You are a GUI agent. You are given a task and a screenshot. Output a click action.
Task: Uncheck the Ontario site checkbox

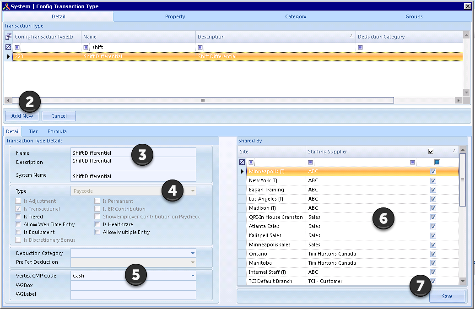pyautogui.click(x=433, y=254)
